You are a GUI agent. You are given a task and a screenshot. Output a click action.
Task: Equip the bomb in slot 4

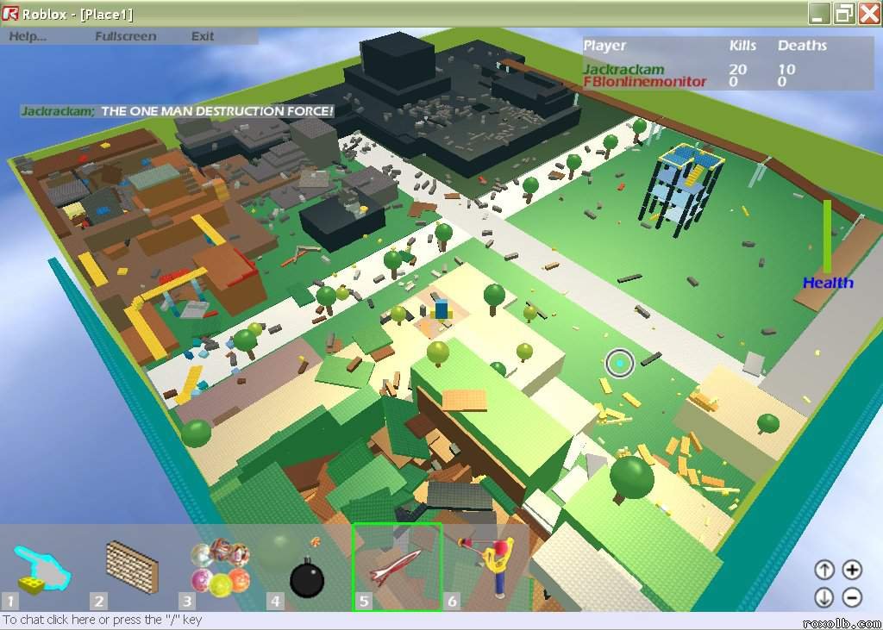click(306, 577)
